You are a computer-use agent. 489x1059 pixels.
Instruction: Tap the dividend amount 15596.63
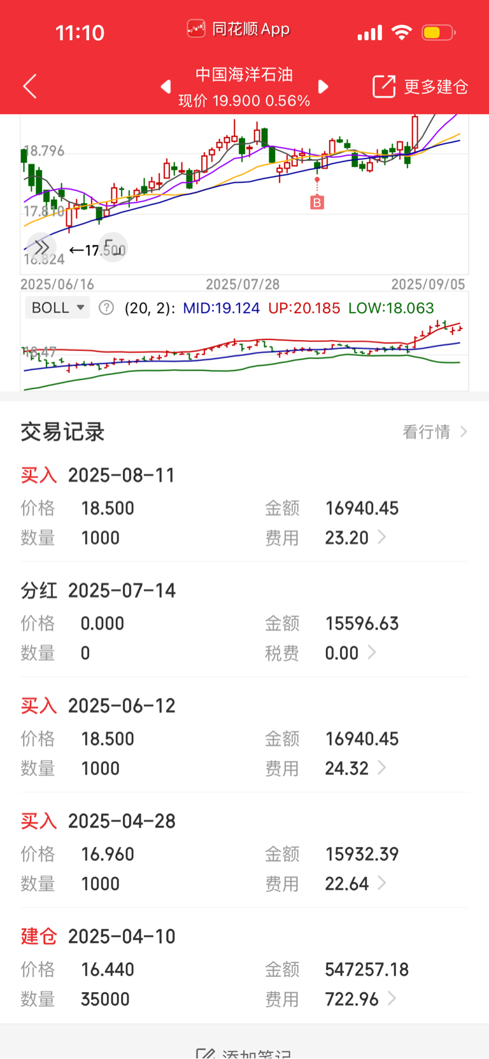click(x=362, y=624)
